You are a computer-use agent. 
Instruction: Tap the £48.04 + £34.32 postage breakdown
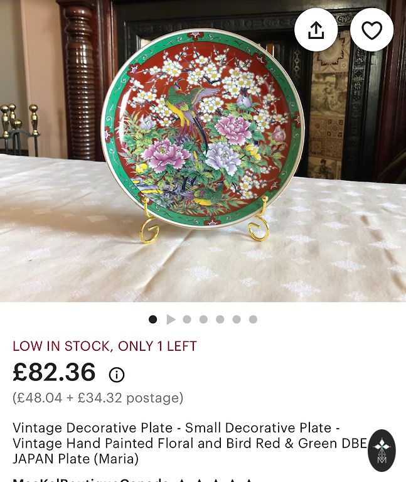pyautogui.click(x=98, y=398)
